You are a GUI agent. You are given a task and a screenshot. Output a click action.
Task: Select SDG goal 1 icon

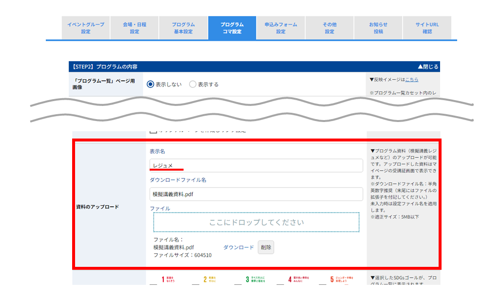168,280
